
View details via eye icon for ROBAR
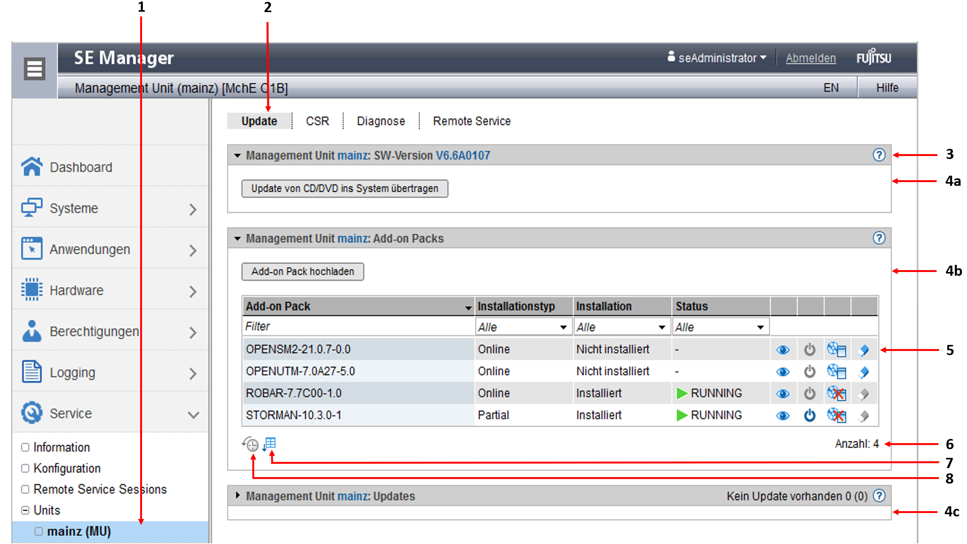tap(783, 394)
